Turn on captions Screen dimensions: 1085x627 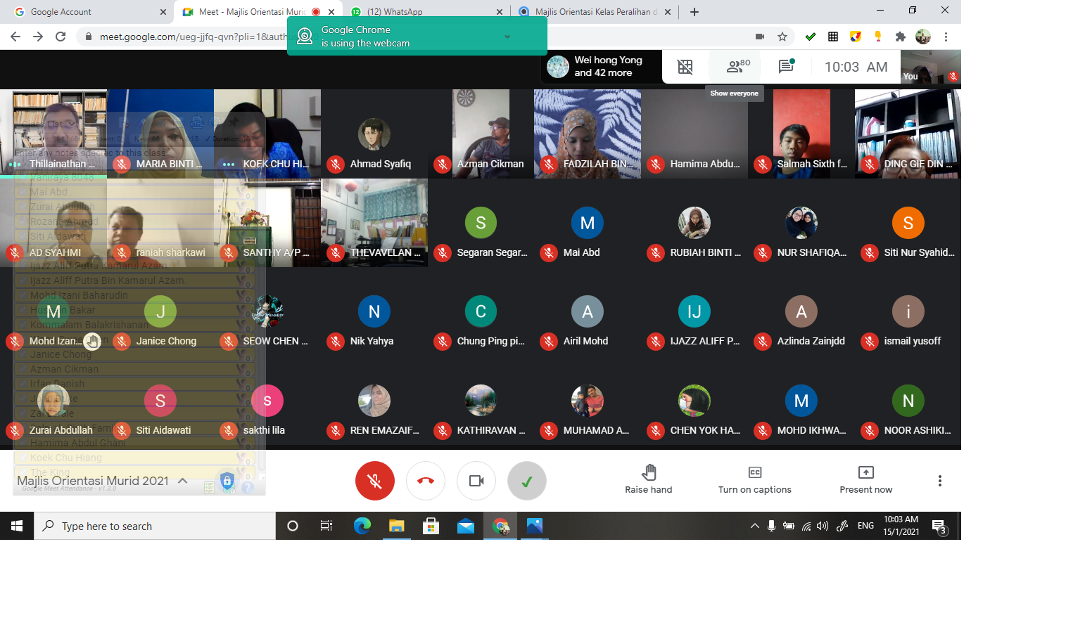tap(755, 479)
